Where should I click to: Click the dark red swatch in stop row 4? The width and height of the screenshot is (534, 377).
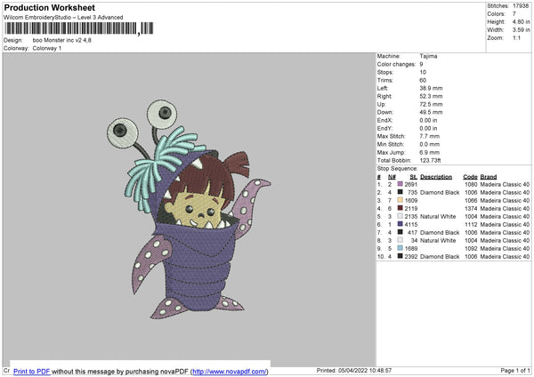(x=400, y=208)
